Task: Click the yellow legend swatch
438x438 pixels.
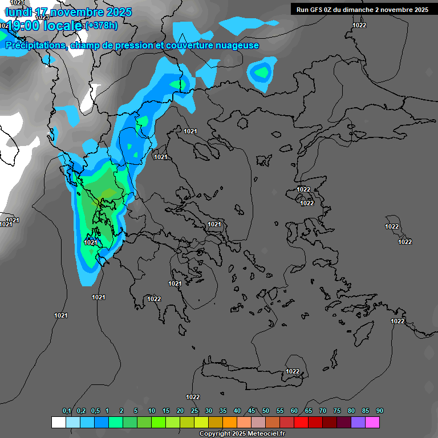Action: [x=201, y=423]
